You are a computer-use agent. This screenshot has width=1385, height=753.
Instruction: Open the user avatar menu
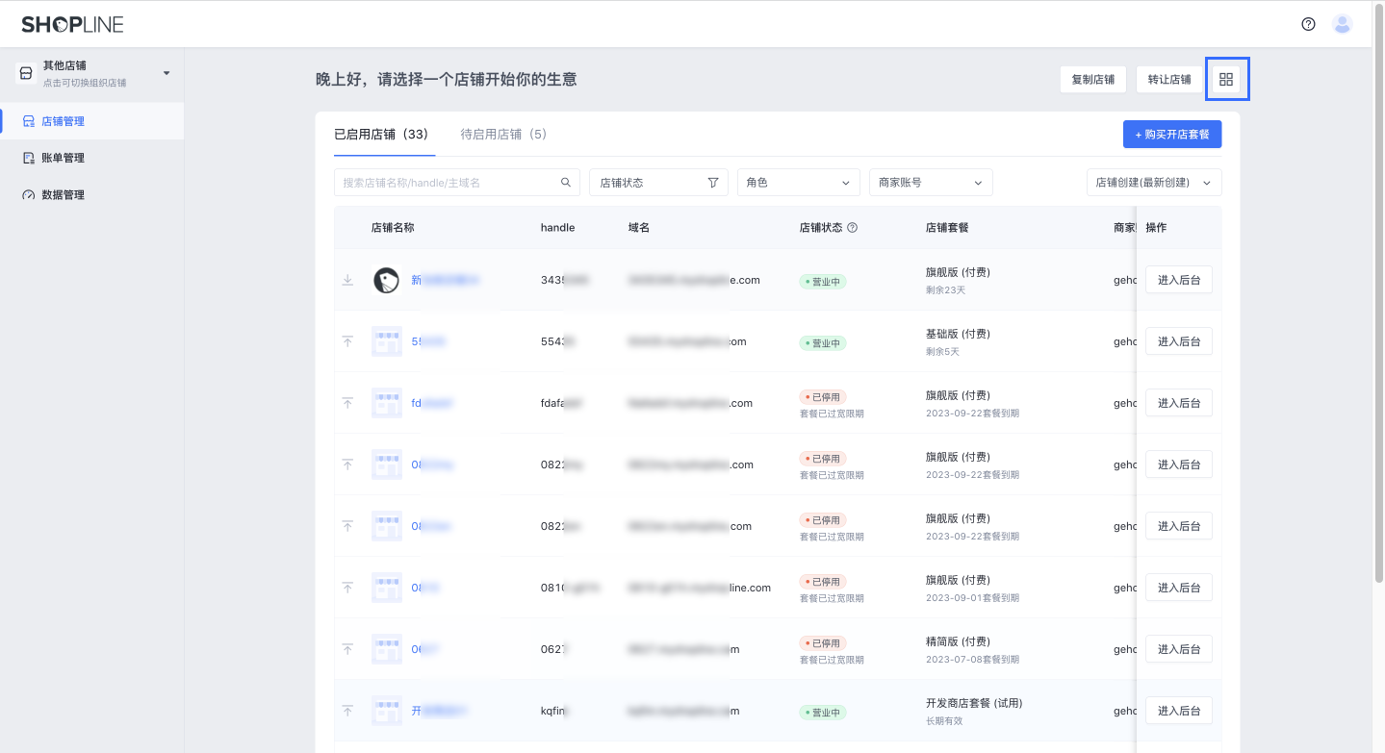[x=1342, y=24]
